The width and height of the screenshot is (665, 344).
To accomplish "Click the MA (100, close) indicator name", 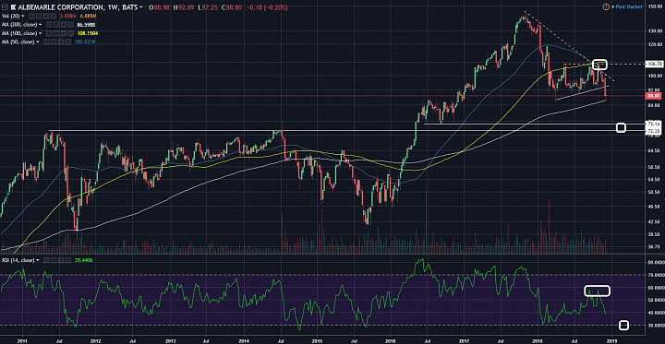I will (x=19, y=33).
